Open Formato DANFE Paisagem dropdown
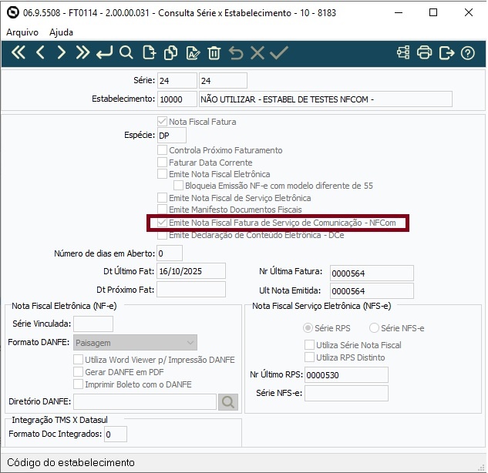488x473 pixels. [x=135, y=343]
